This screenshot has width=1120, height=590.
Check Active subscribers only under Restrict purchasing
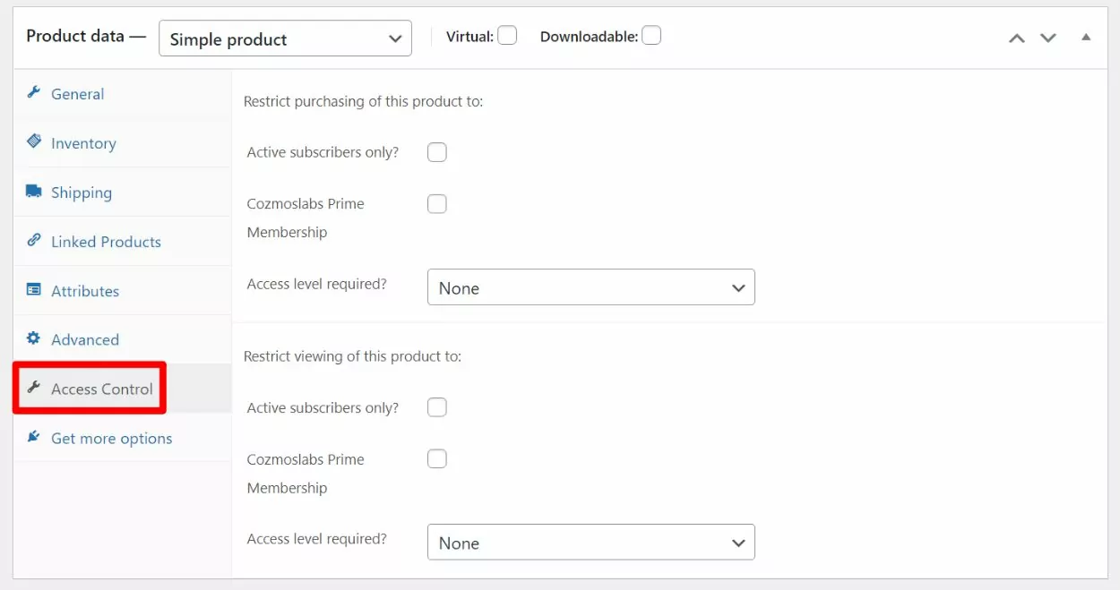(437, 152)
